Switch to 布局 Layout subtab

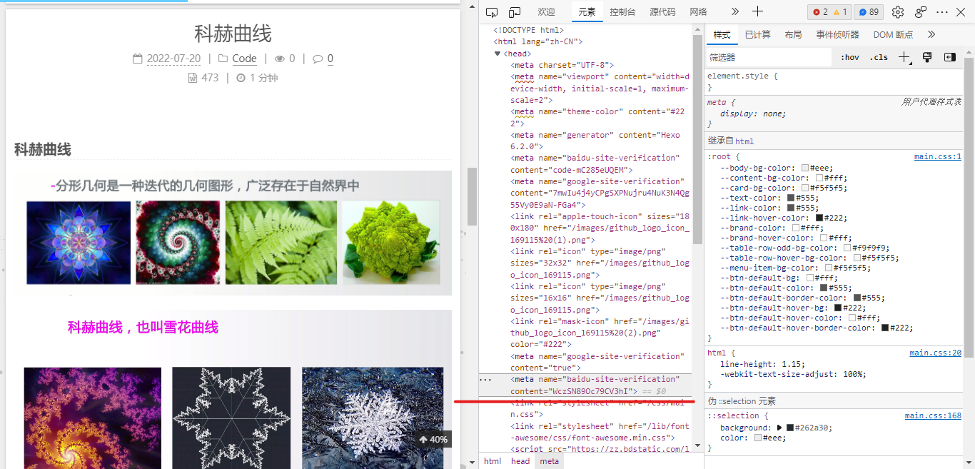pyautogui.click(x=793, y=34)
